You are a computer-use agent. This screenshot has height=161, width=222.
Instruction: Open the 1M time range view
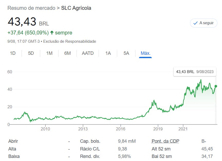(49, 53)
